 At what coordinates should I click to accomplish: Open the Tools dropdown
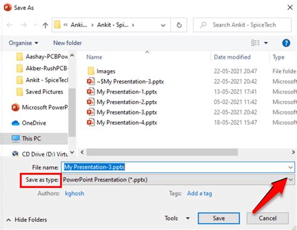click(x=177, y=218)
